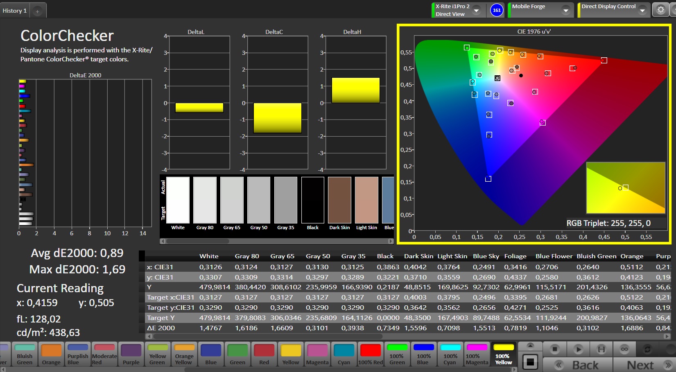Add a new history tab with plus

click(x=37, y=11)
